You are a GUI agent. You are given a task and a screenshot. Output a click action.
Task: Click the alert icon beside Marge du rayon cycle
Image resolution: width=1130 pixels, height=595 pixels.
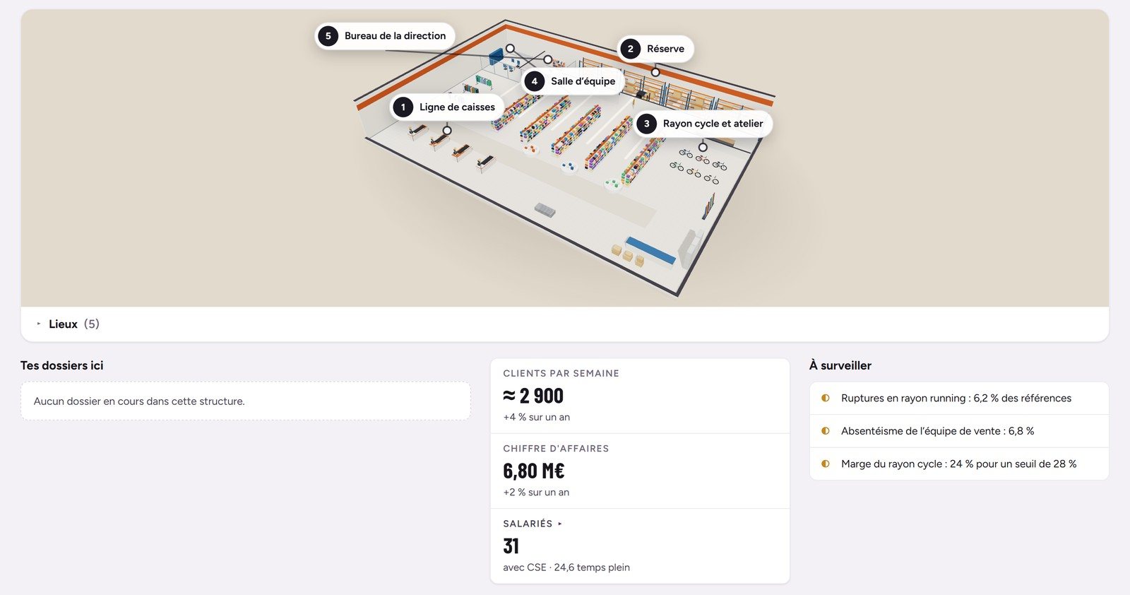(826, 464)
